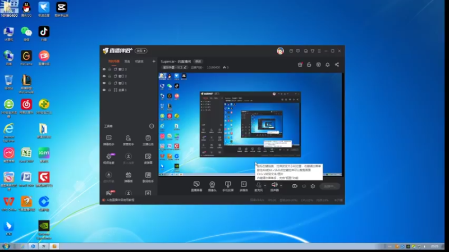Open the TikTok desktop shortcut

[x=44, y=34]
